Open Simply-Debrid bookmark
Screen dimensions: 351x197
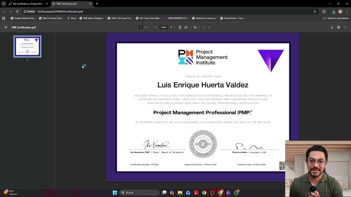[x=23, y=18]
